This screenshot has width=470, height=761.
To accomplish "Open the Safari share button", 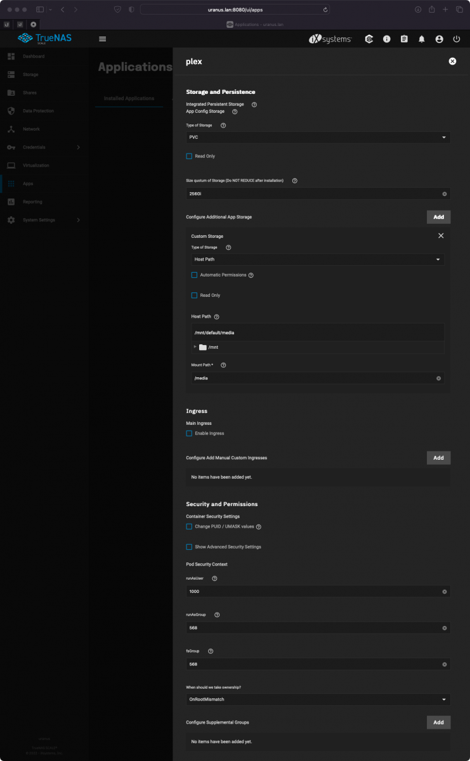I will coord(431,10).
